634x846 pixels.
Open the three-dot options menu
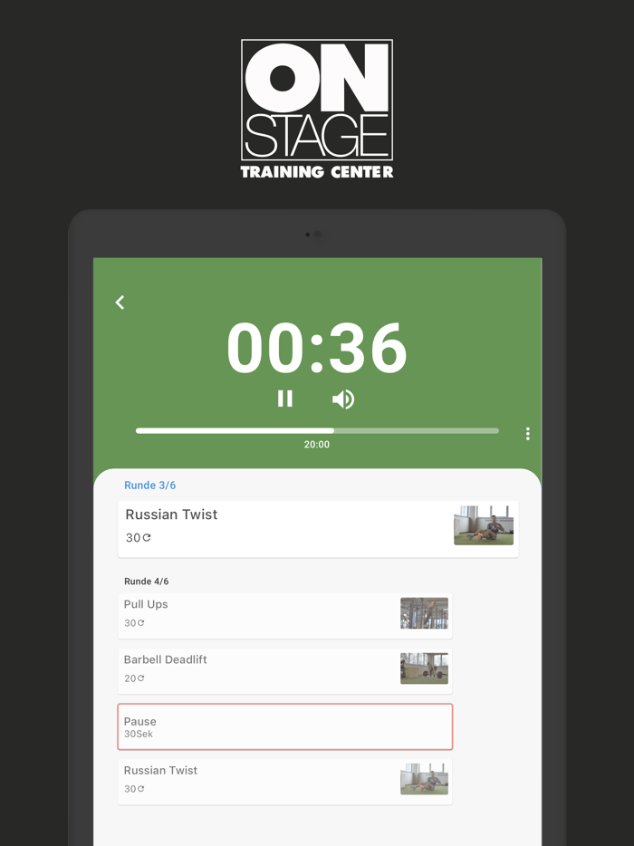528,434
